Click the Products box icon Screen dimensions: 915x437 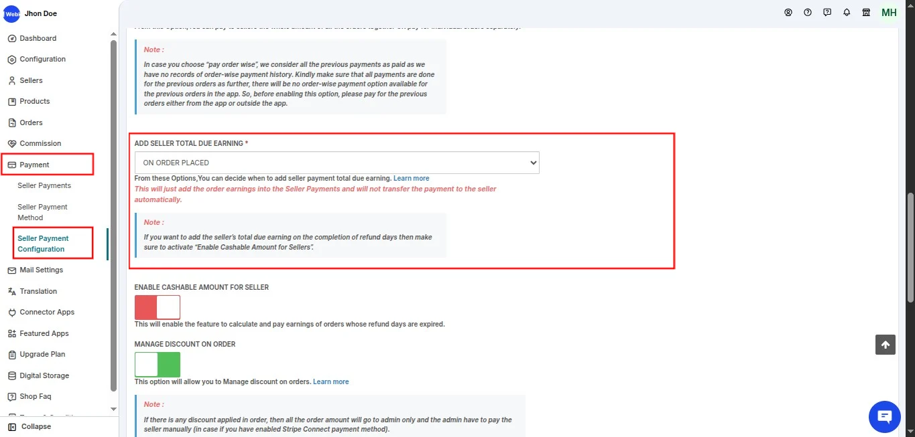(12, 102)
